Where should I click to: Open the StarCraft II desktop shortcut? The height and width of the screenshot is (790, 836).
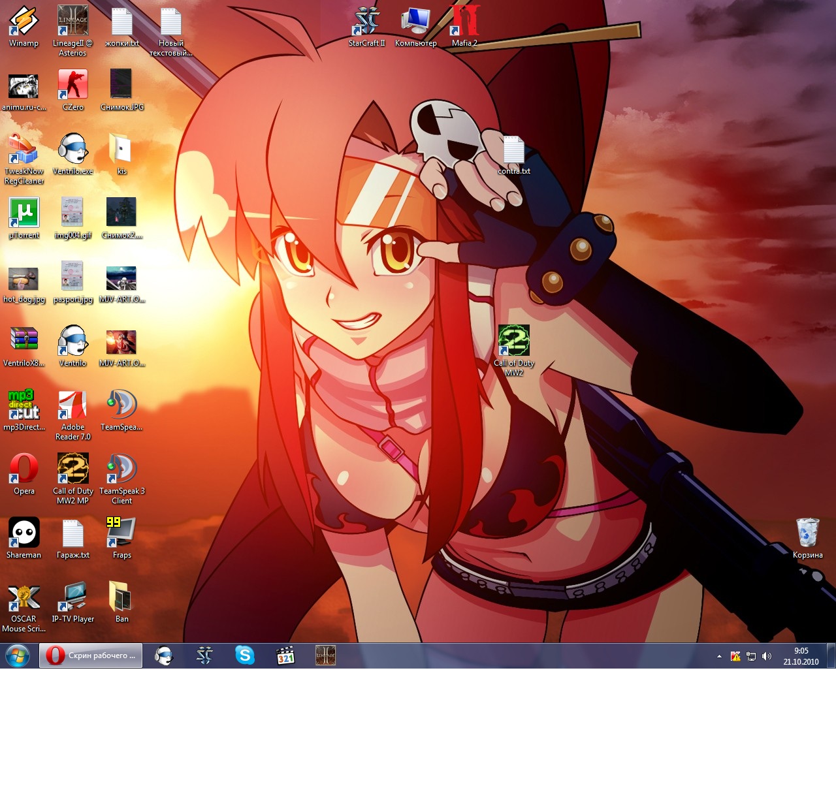(x=366, y=22)
